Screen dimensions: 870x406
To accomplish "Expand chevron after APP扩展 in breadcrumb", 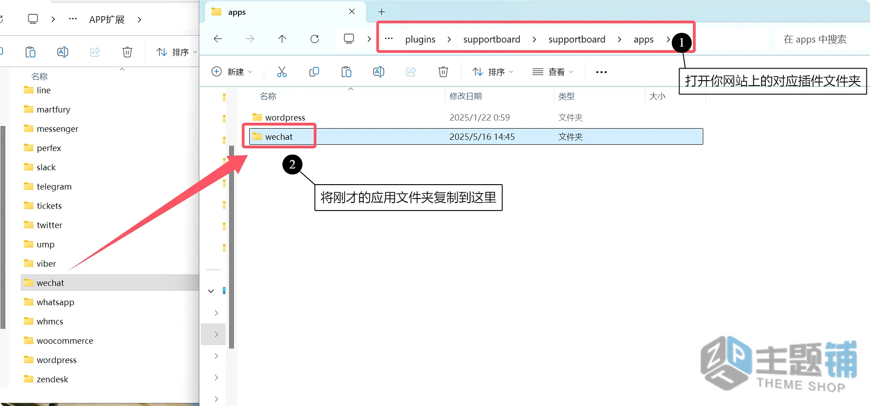I will (x=139, y=20).
